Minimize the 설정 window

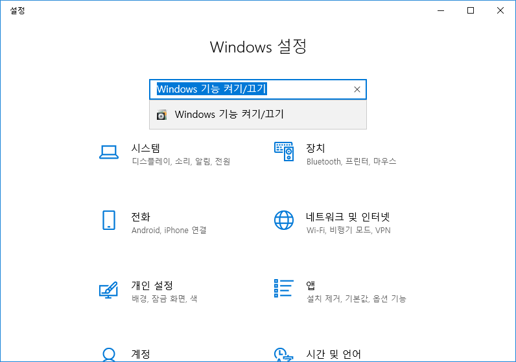pos(441,10)
